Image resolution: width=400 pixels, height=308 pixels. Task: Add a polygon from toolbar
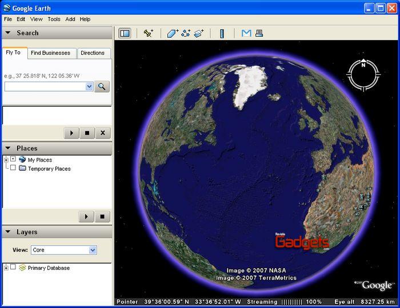click(173, 33)
